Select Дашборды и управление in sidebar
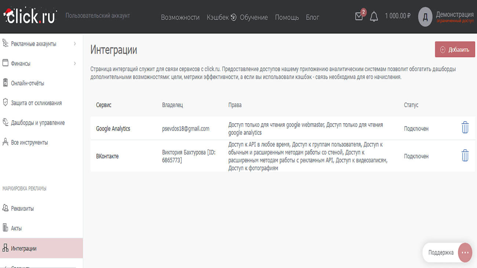Viewport: 477px width, 268px height. (37, 123)
